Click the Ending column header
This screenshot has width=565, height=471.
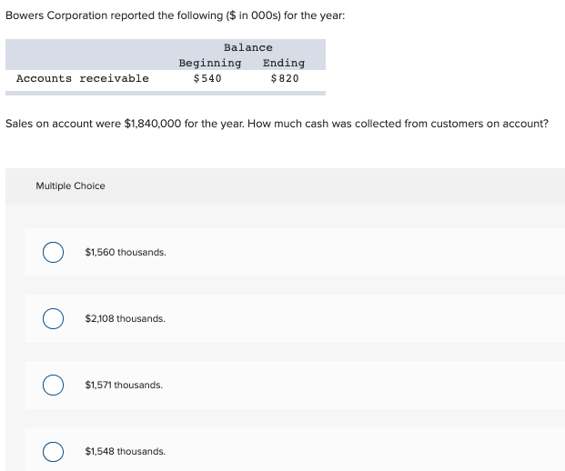pos(284,63)
